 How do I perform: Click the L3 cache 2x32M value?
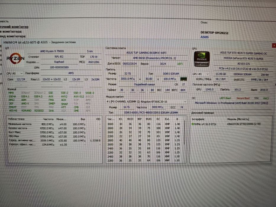(x=95, y=79)
